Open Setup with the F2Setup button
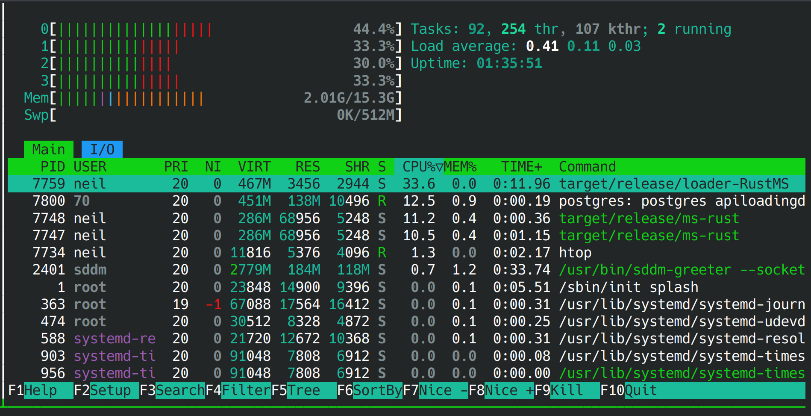Image resolution: width=811 pixels, height=416 pixels. click(107, 389)
